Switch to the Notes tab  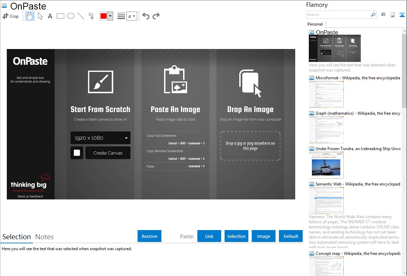pos(45,237)
